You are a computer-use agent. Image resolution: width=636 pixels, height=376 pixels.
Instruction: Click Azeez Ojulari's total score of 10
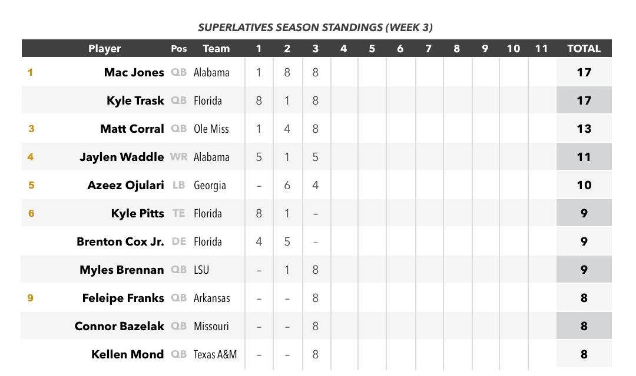(584, 185)
